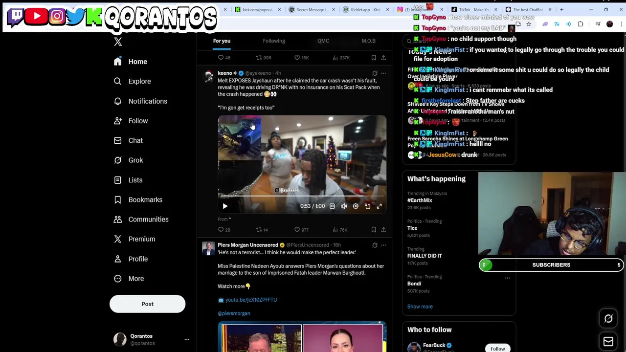Follow FearBuck
This screenshot has height=352, width=626.
[x=497, y=349]
